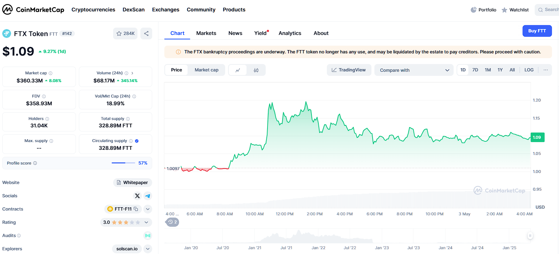Open the Whitepaper link
559x254 pixels.
point(133,183)
